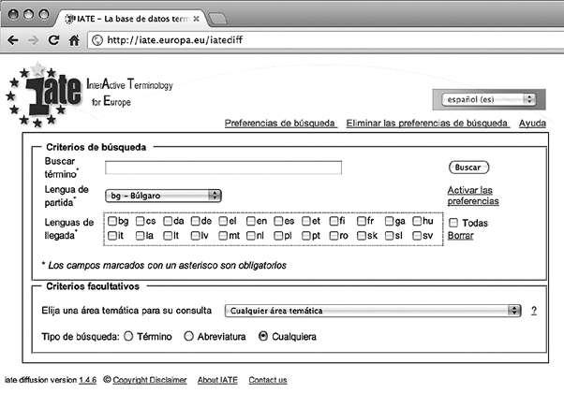Click Activar las preferencias link
This screenshot has width=564, height=394.
tap(473, 196)
